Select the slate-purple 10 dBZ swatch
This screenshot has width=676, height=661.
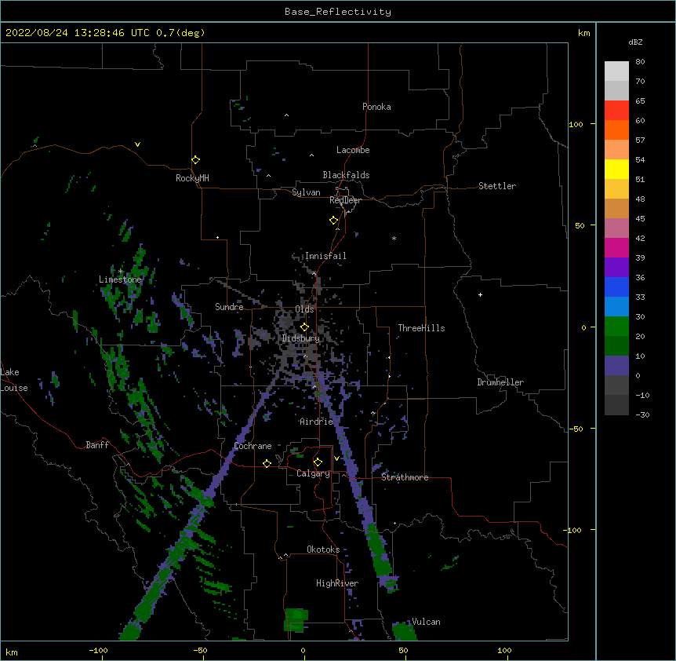[616, 366]
